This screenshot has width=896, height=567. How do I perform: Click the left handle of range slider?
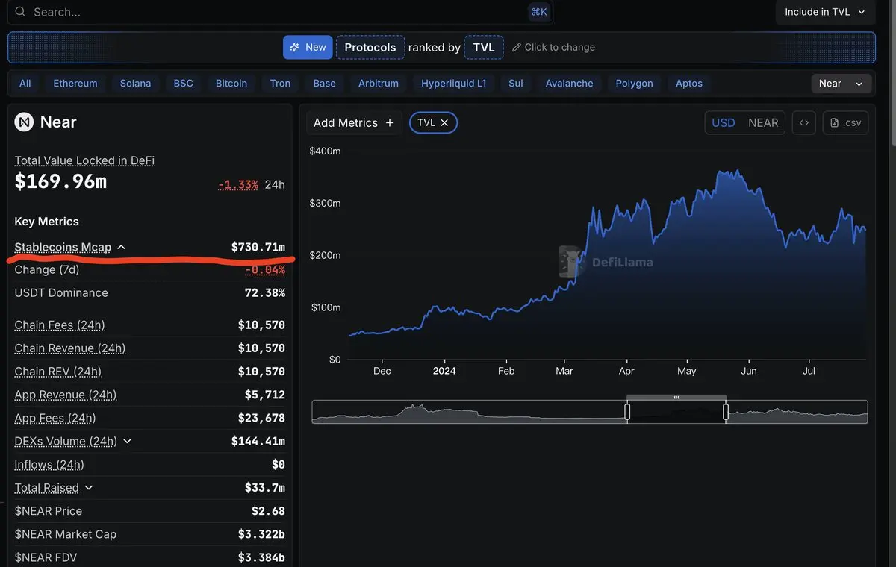point(627,412)
